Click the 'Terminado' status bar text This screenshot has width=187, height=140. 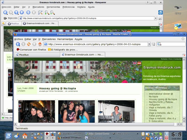(x=22, y=128)
